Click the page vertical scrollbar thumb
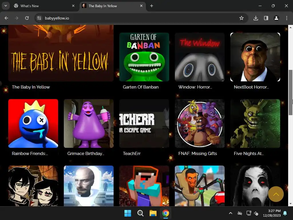This screenshot has height=220, width=293. coord(290,93)
